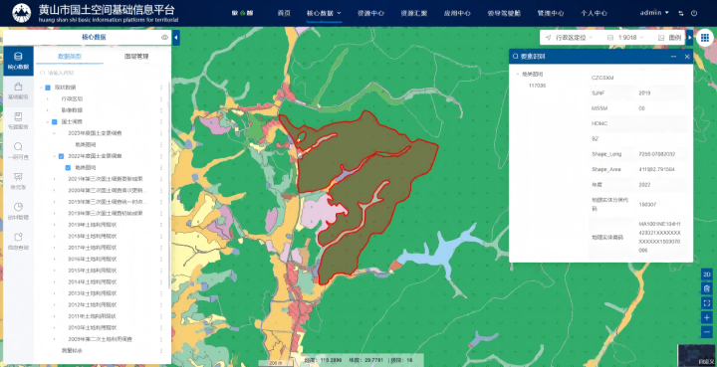717x367 pixels.
Task: Uncheck 地类图斑 checkbox under 2022 survey
Action: click(x=68, y=167)
